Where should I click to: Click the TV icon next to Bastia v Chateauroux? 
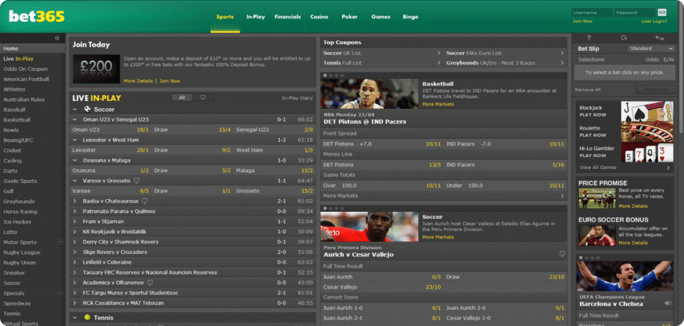coord(145,201)
